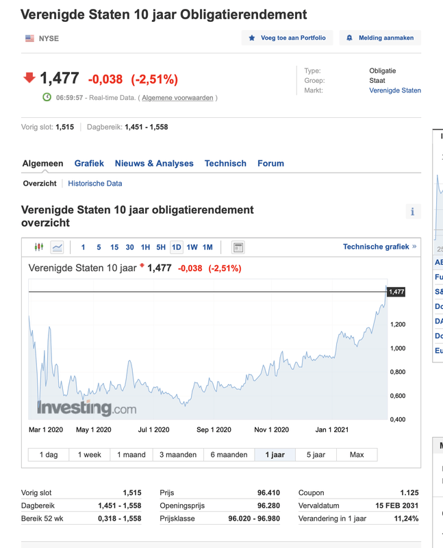443x548 pixels.
Task: Choose the Max time range
Action: pos(357,455)
